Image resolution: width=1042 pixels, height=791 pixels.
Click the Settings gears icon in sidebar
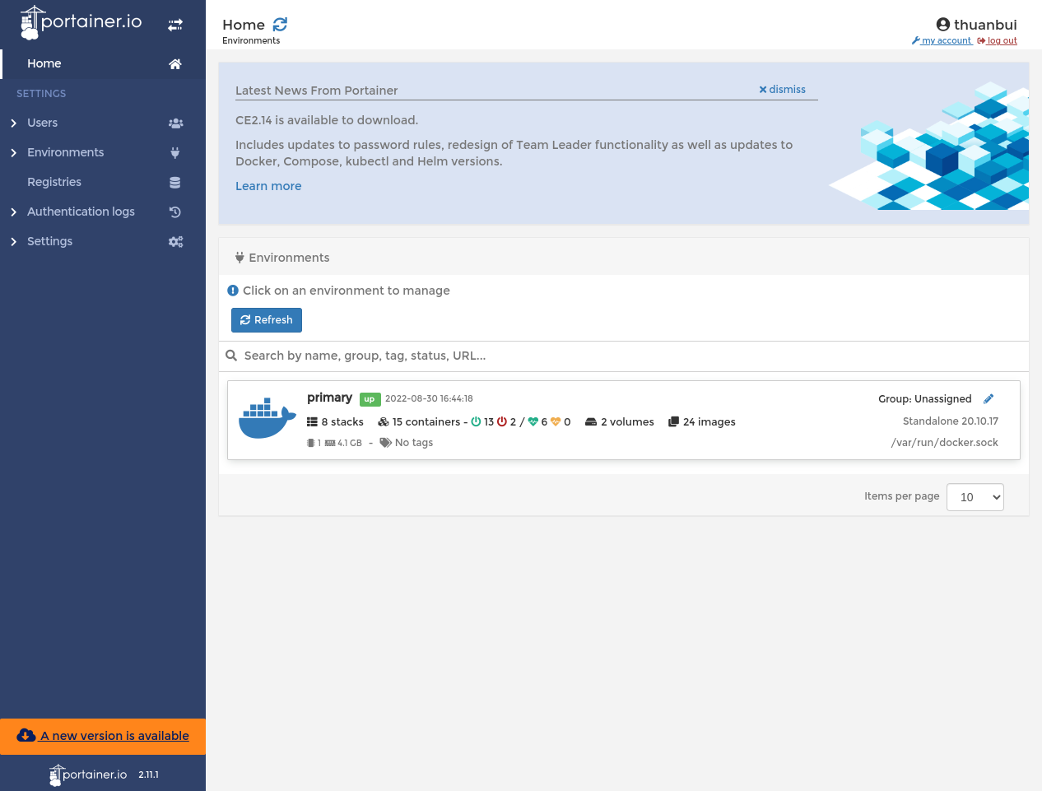175,242
